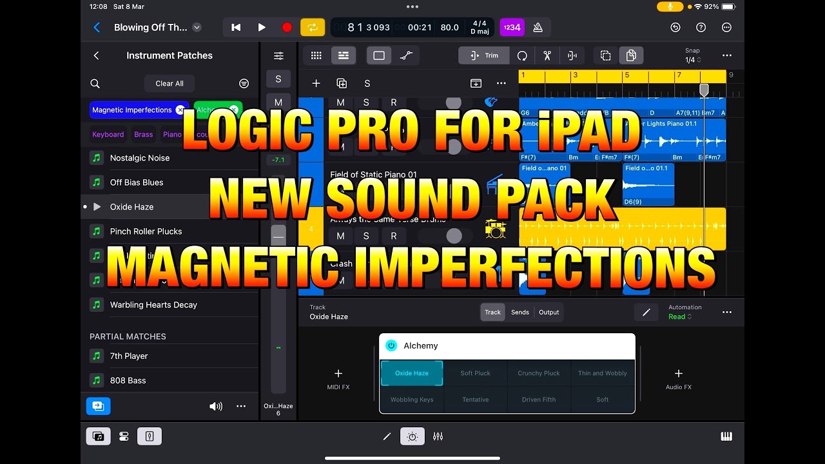
Task: Start playback with the Play button
Action: pos(262,27)
